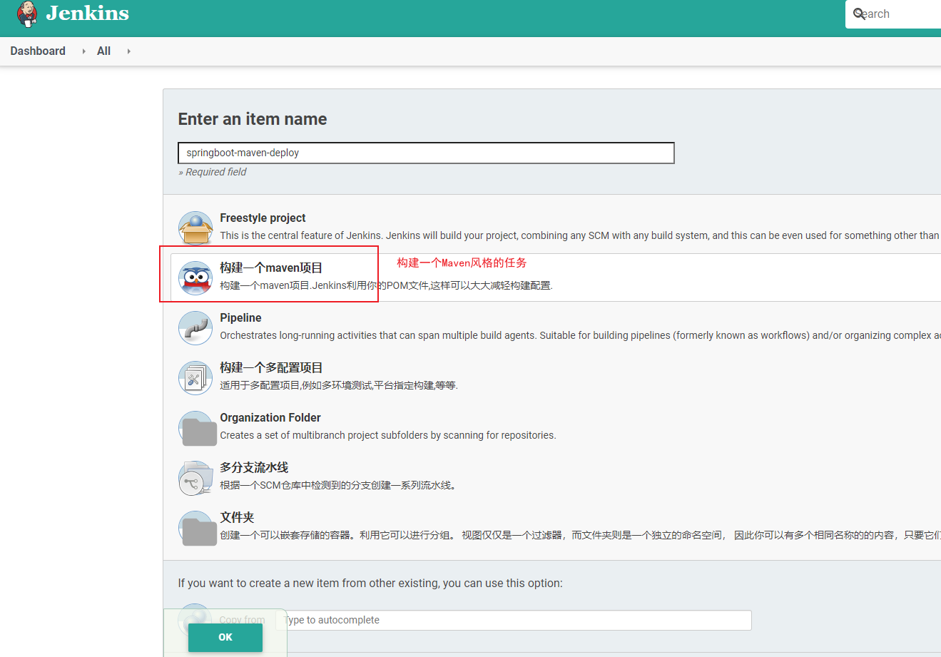The width and height of the screenshot is (941, 657).
Task: Open the All view breadcrumb
Action: pos(103,51)
